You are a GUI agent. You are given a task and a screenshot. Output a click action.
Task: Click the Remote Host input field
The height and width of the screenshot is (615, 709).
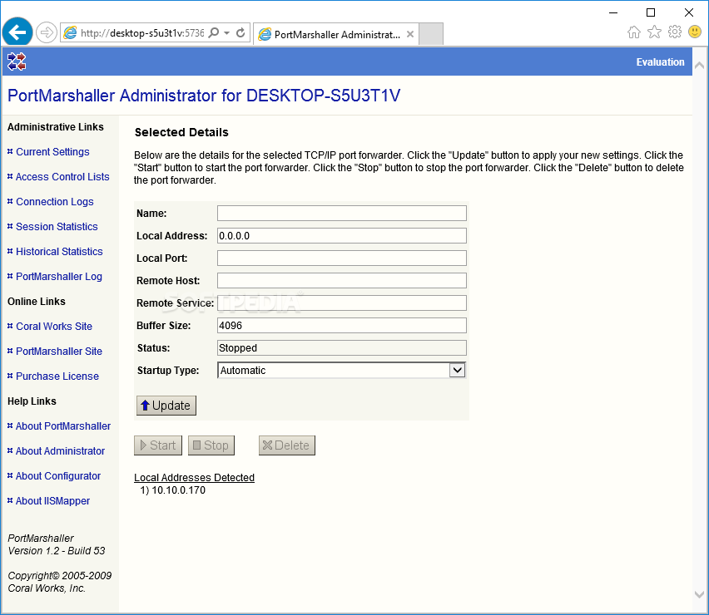click(342, 280)
